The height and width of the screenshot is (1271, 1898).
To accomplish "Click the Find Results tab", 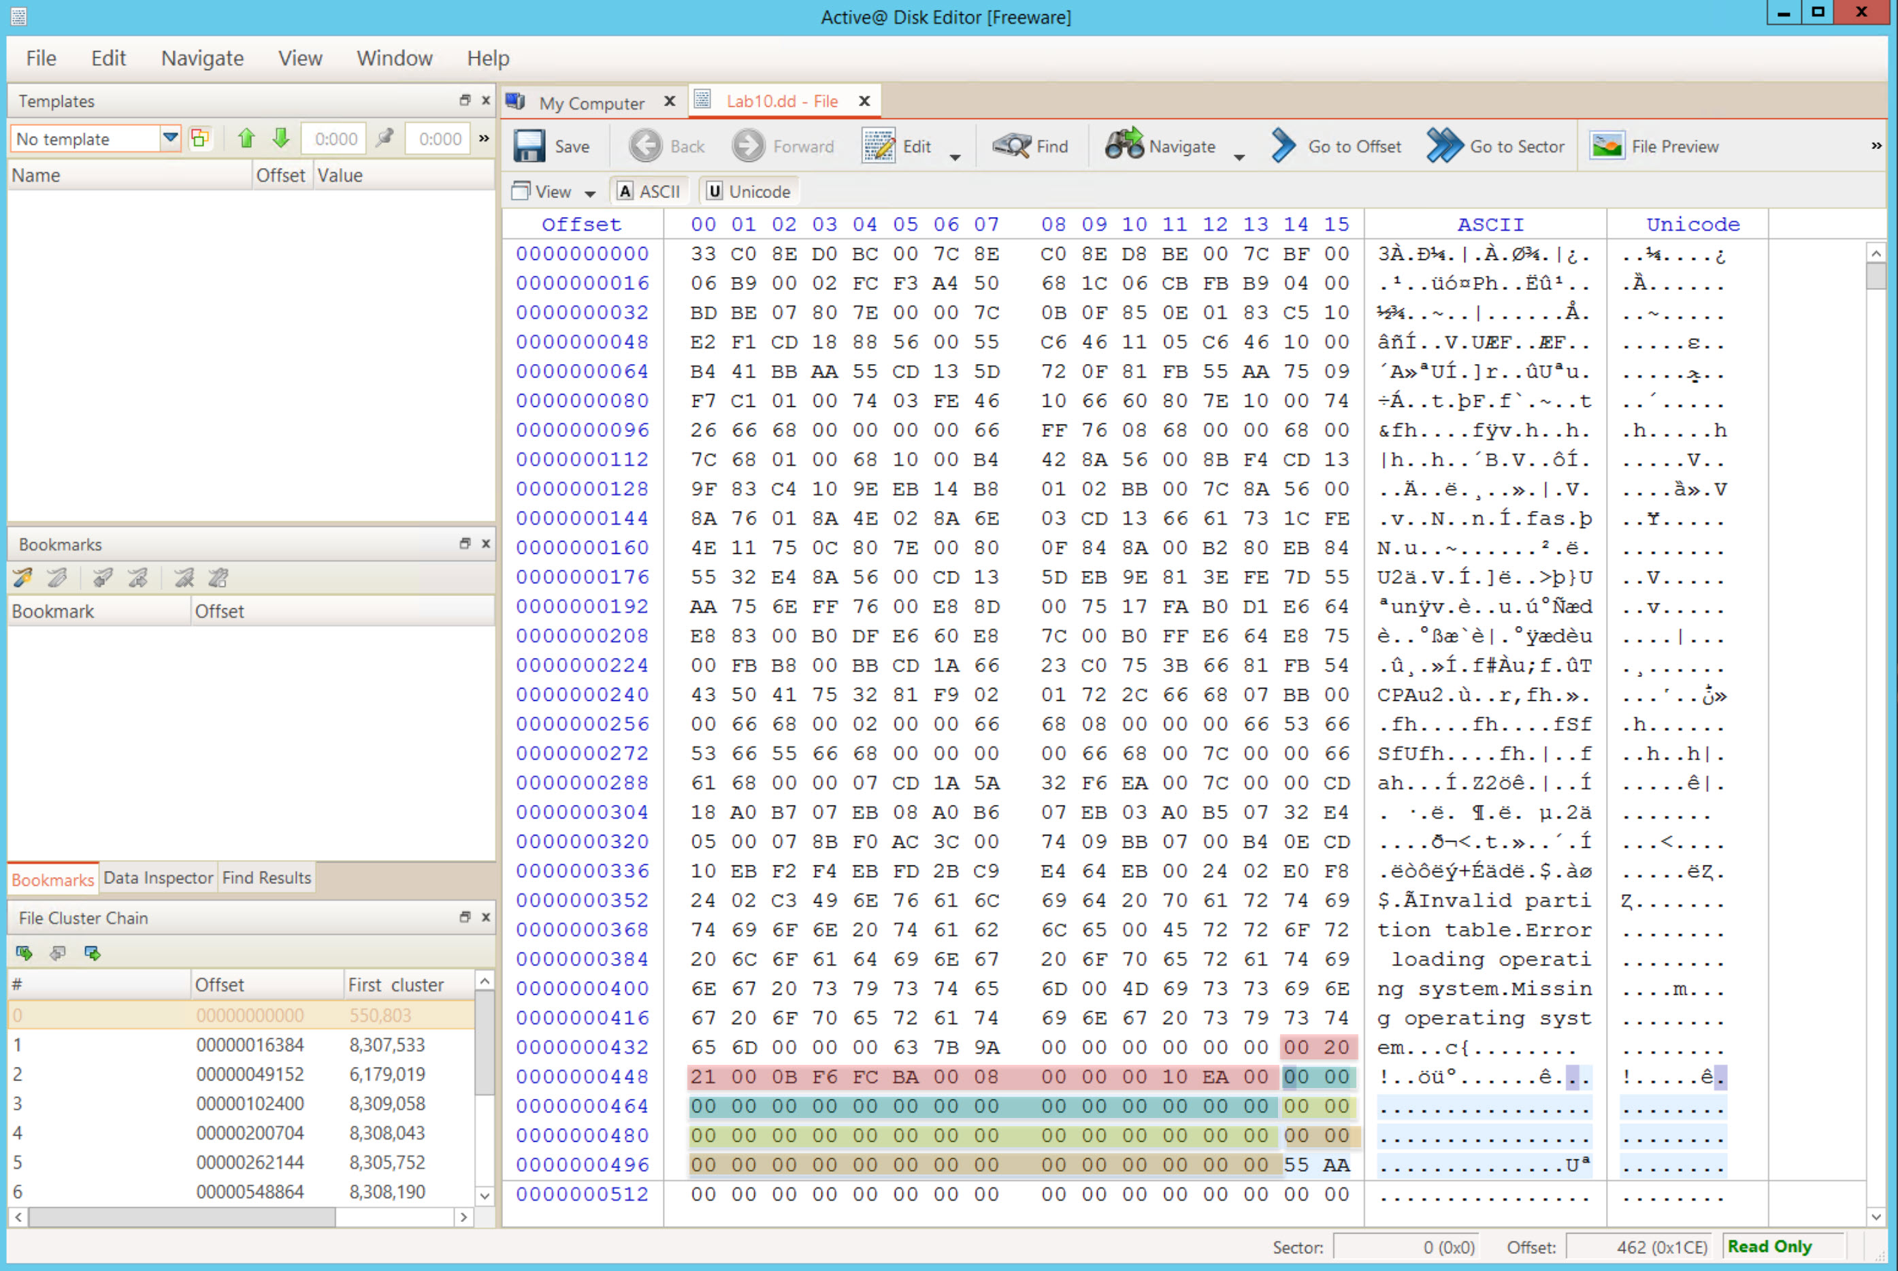I will tap(266, 878).
